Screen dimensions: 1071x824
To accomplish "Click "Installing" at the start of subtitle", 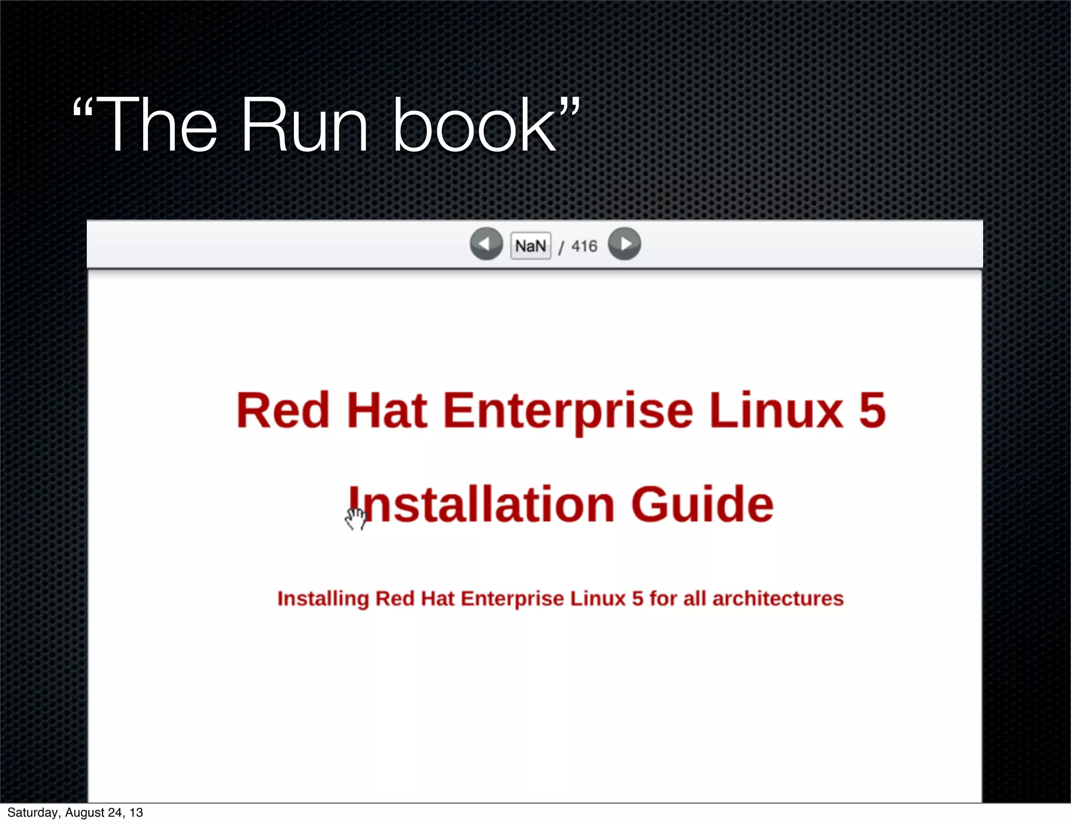I will (323, 599).
